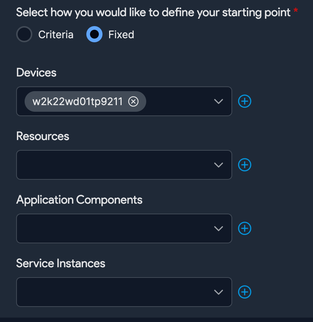Select the w2k22wd01tp9211 chip text
The height and width of the screenshot is (322, 313).
pos(78,101)
